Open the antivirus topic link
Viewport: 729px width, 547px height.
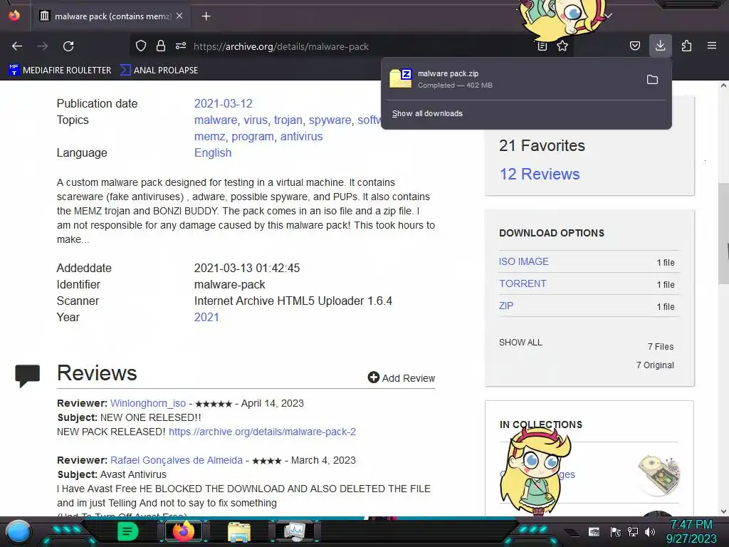[301, 136]
